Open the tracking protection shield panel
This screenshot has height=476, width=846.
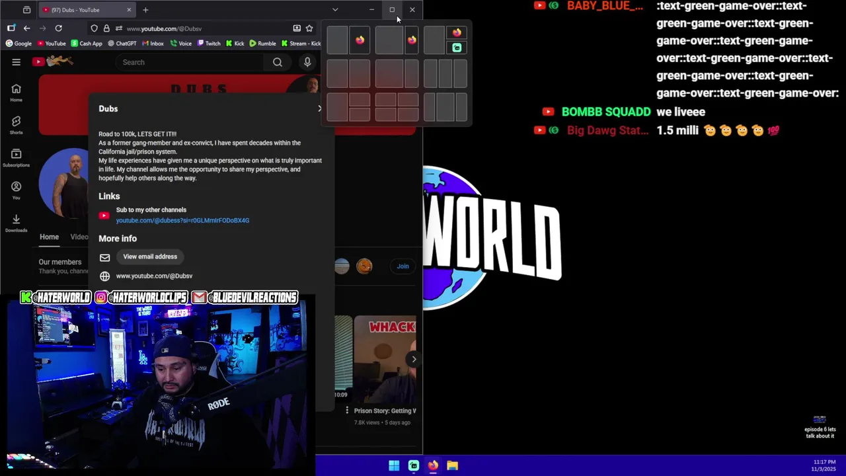tap(95, 28)
